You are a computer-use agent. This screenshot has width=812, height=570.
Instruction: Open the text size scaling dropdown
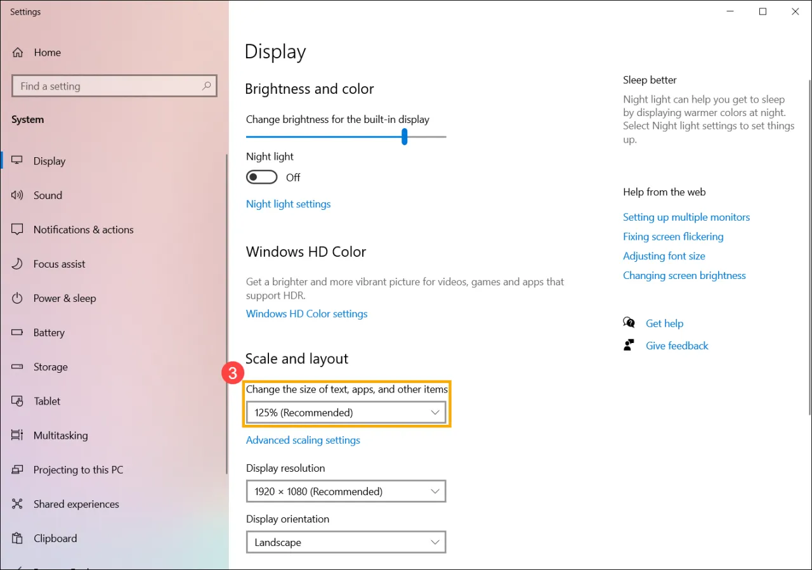click(x=346, y=412)
